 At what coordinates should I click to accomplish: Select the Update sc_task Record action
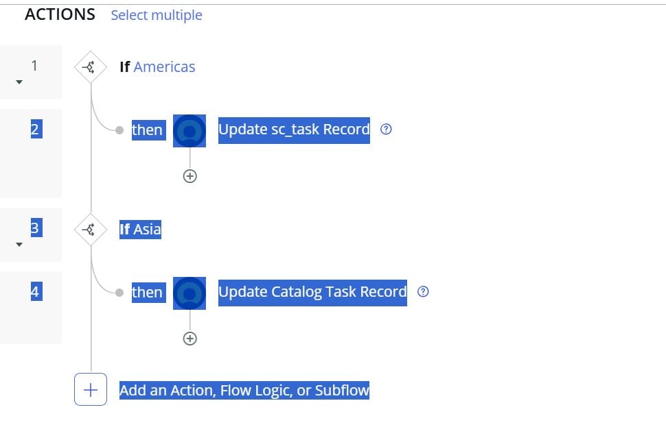click(294, 130)
